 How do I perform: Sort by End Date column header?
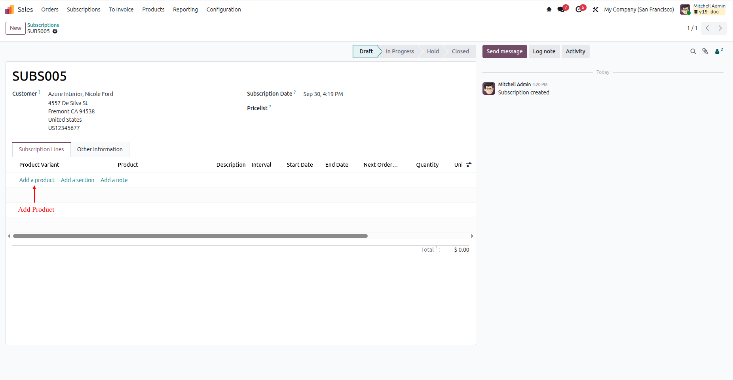point(337,165)
